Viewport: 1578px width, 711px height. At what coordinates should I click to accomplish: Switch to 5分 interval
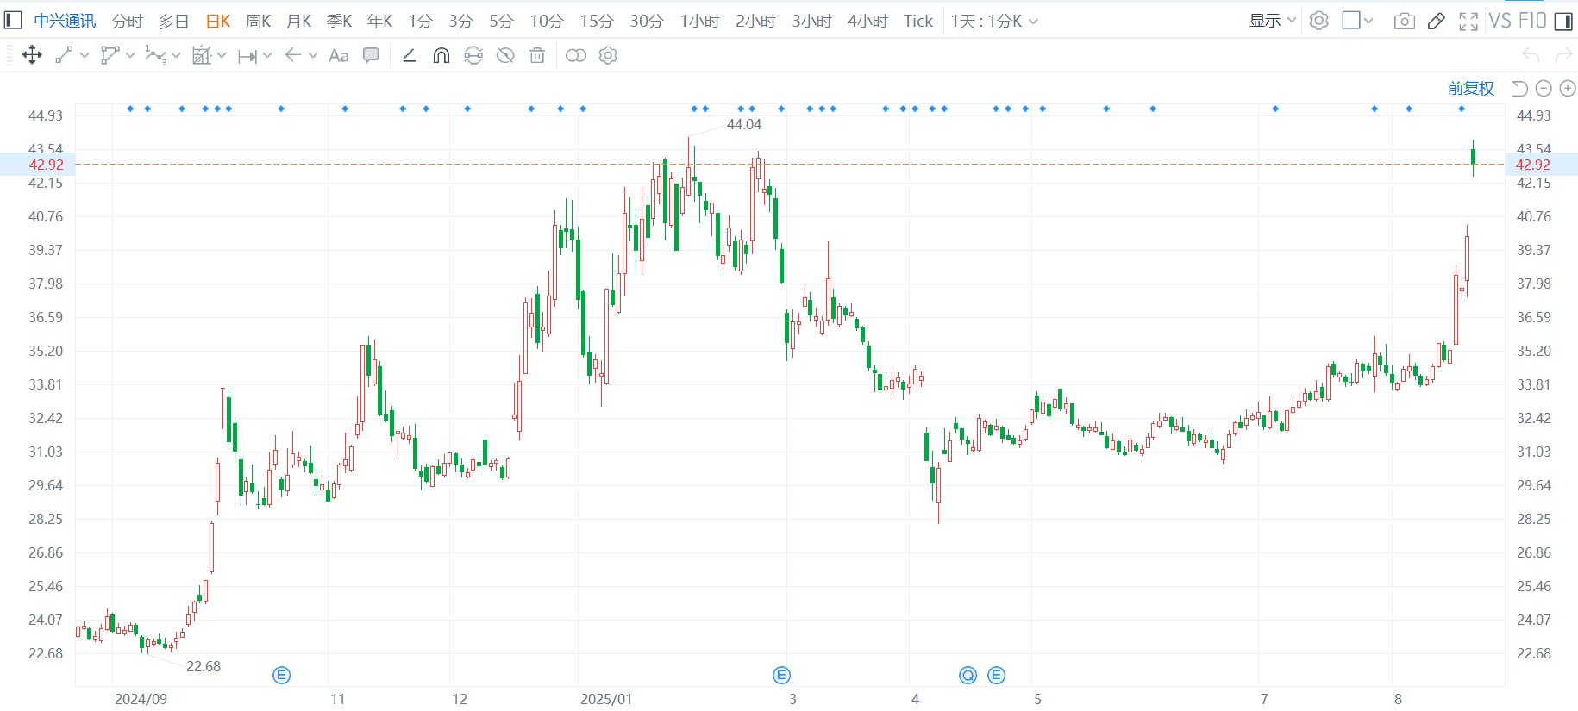501,21
